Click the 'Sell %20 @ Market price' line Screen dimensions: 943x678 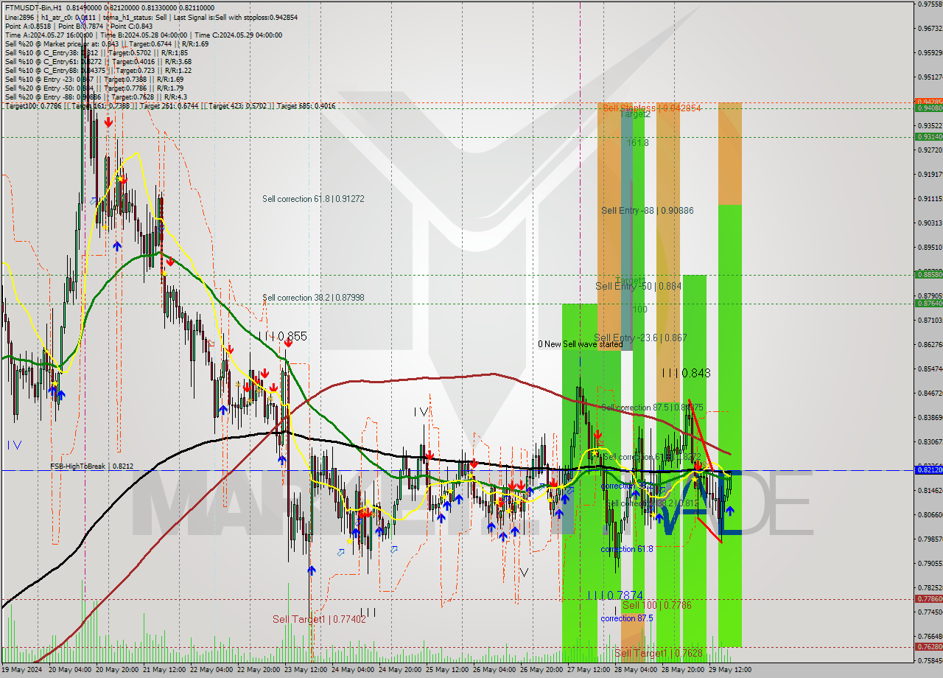click(x=106, y=44)
